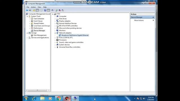
Task: Collapse the P-PC root node arrow
Action: (x=53, y=14)
